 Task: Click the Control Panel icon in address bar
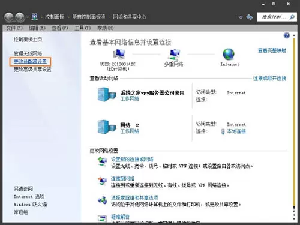click(x=34, y=17)
